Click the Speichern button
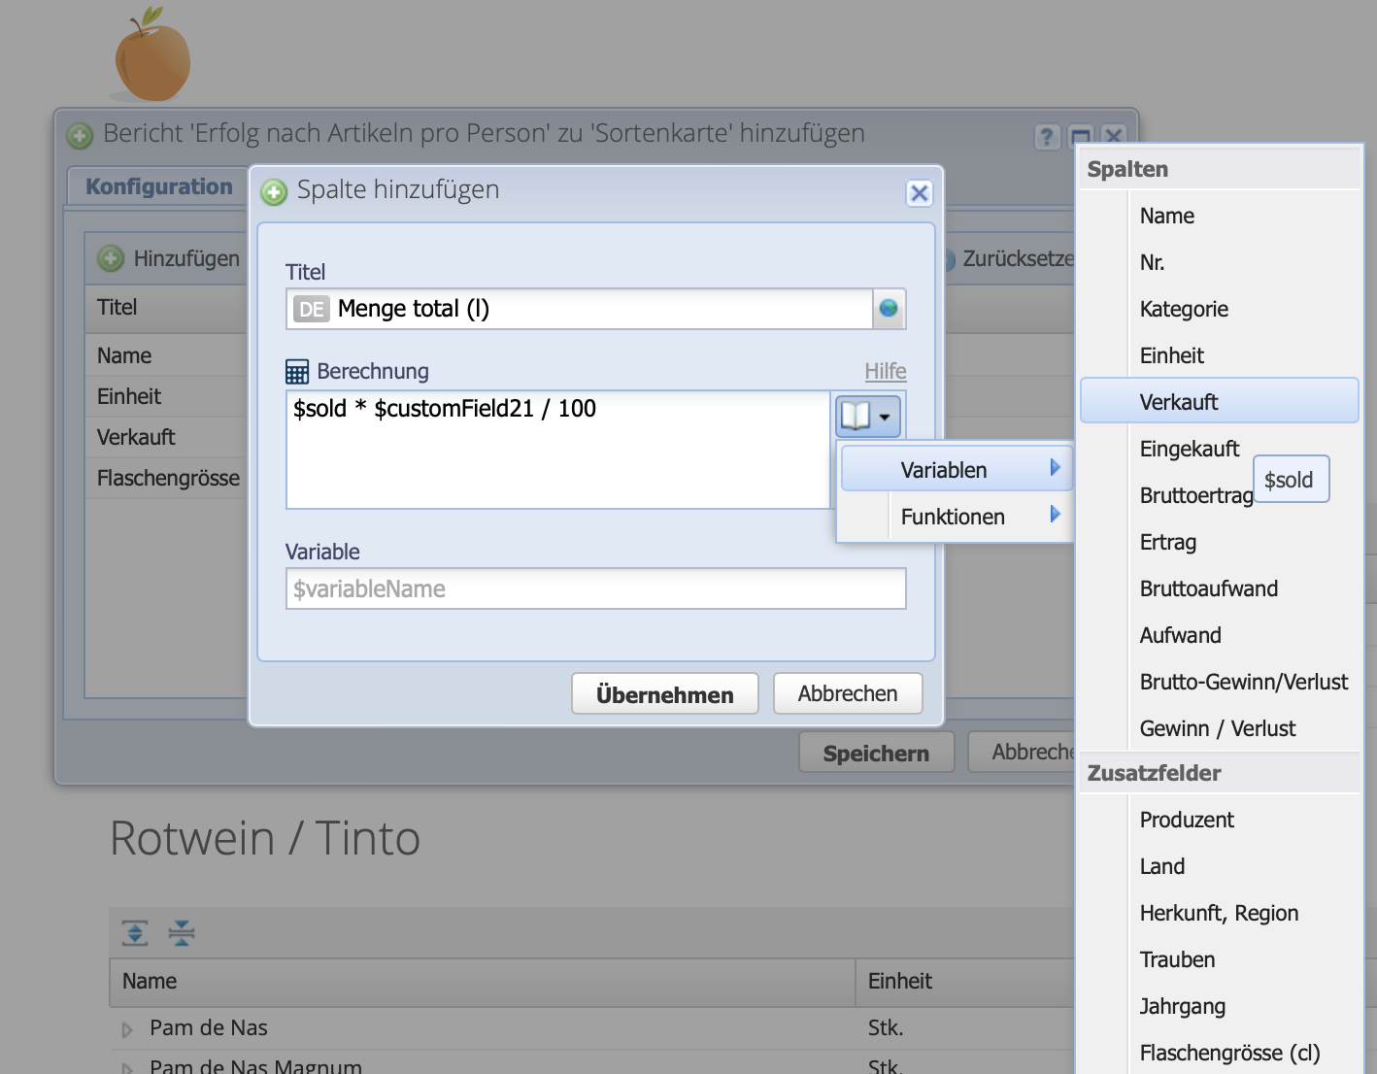 875,752
